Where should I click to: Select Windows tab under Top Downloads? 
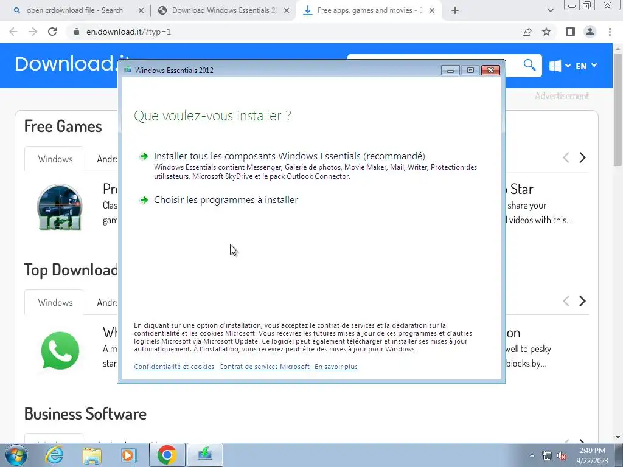click(x=55, y=303)
